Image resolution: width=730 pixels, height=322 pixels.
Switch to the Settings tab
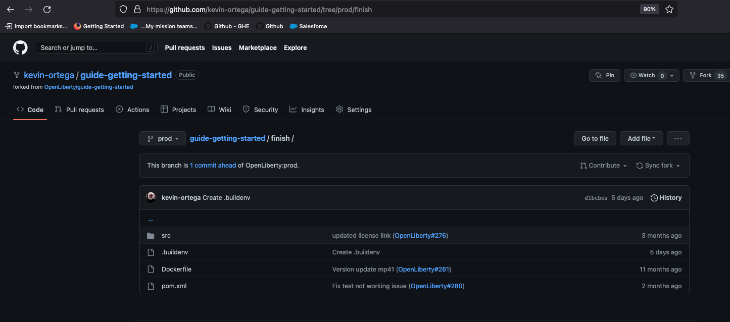click(x=354, y=110)
